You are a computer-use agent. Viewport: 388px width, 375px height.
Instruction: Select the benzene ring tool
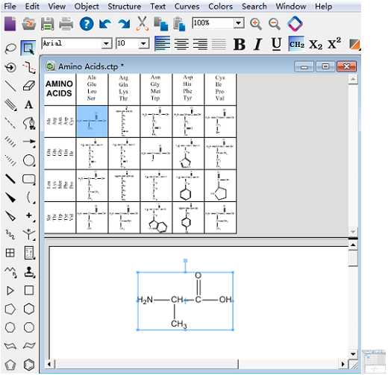[x=29, y=365]
